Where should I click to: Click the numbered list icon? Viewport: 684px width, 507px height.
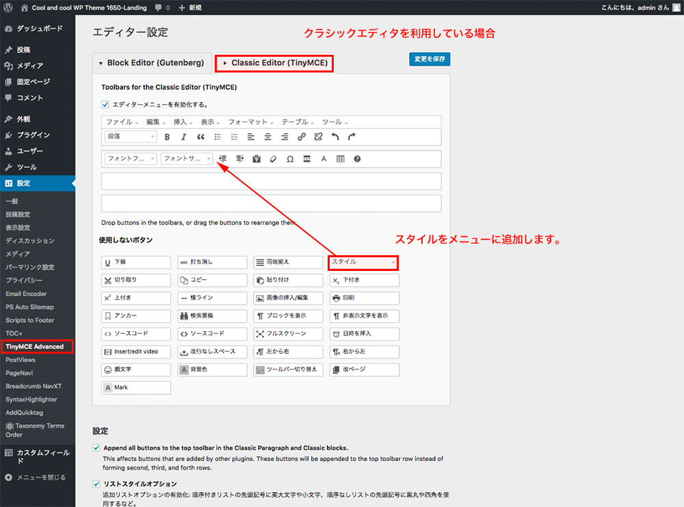tap(234, 137)
